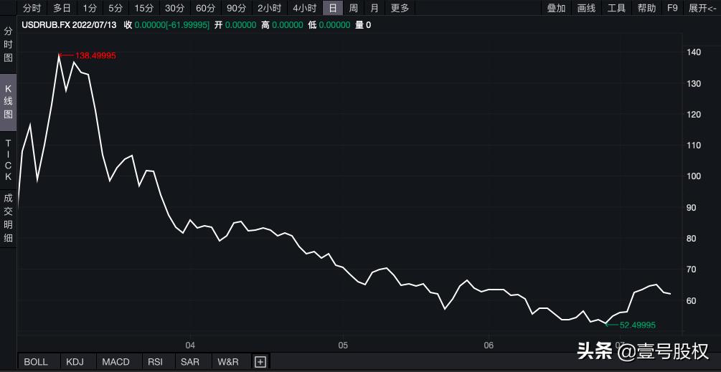This screenshot has height=372, width=721.
Task: Activate the 日 daily period
Action: (332, 8)
